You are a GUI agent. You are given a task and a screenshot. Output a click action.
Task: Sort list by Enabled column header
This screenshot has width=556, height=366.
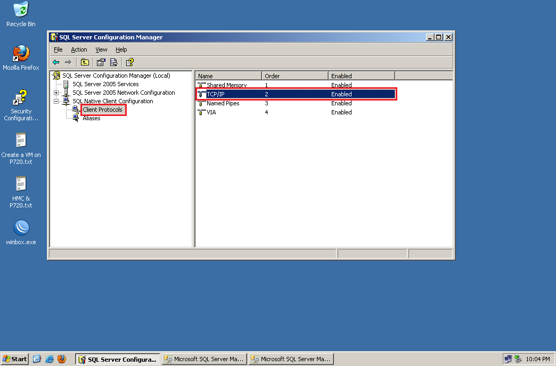[x=362, y=76]
